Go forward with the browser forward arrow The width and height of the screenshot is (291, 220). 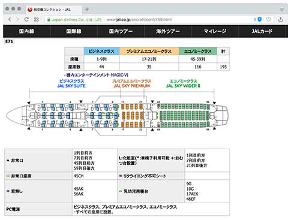click(x=17, y=19)
